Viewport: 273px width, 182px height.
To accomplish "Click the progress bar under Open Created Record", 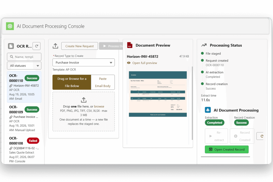I will tap(226, 157).
